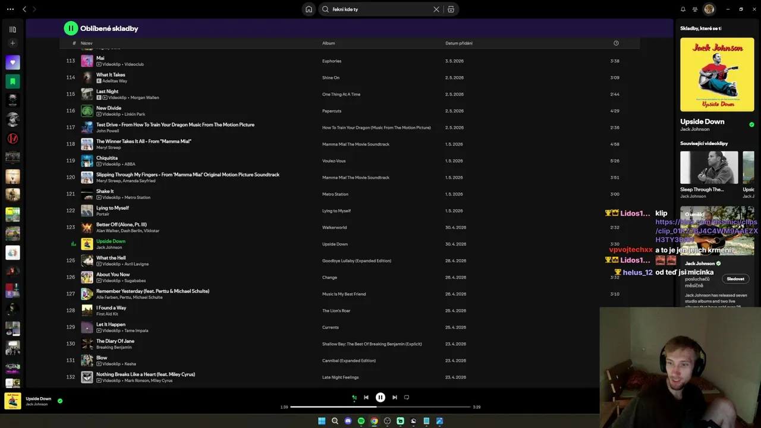Viewport: 761px width, 428px height.
Task: Open the 'Blow' track cover thumbnail
Action: tap(87, 360)
